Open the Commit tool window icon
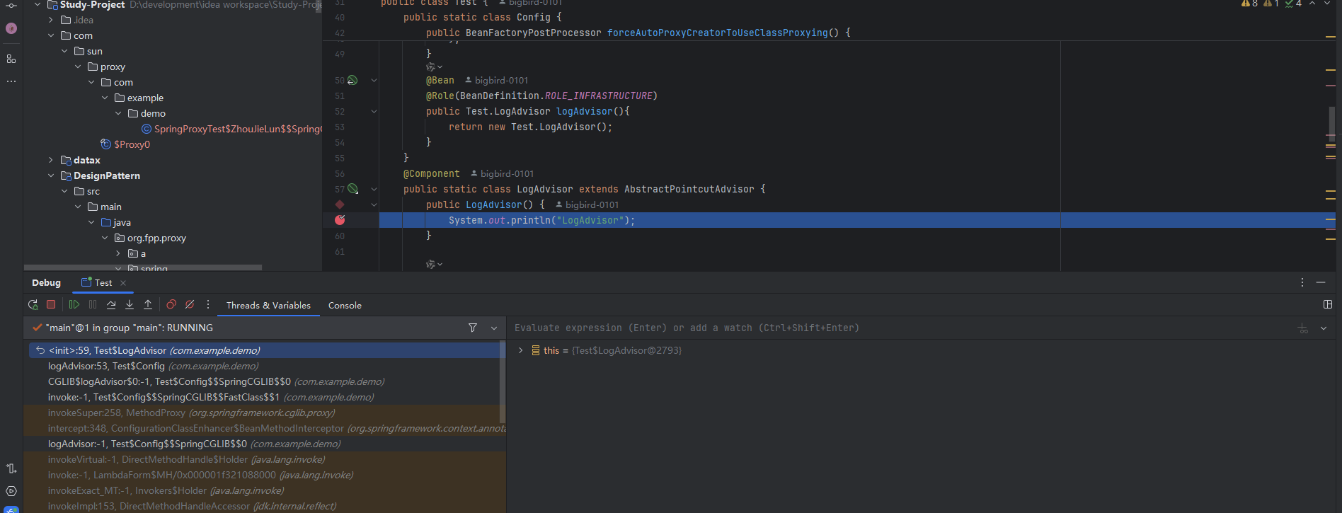Viewport: 1342px width, 513px height. 11,5
